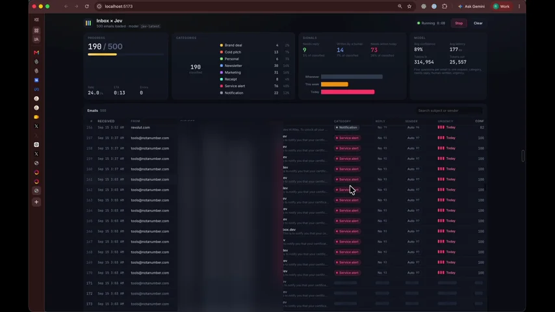This screenshot has width=555, height=312.
Task: Click the Today urgency bar in Signals
Action: tap(348, 92)
